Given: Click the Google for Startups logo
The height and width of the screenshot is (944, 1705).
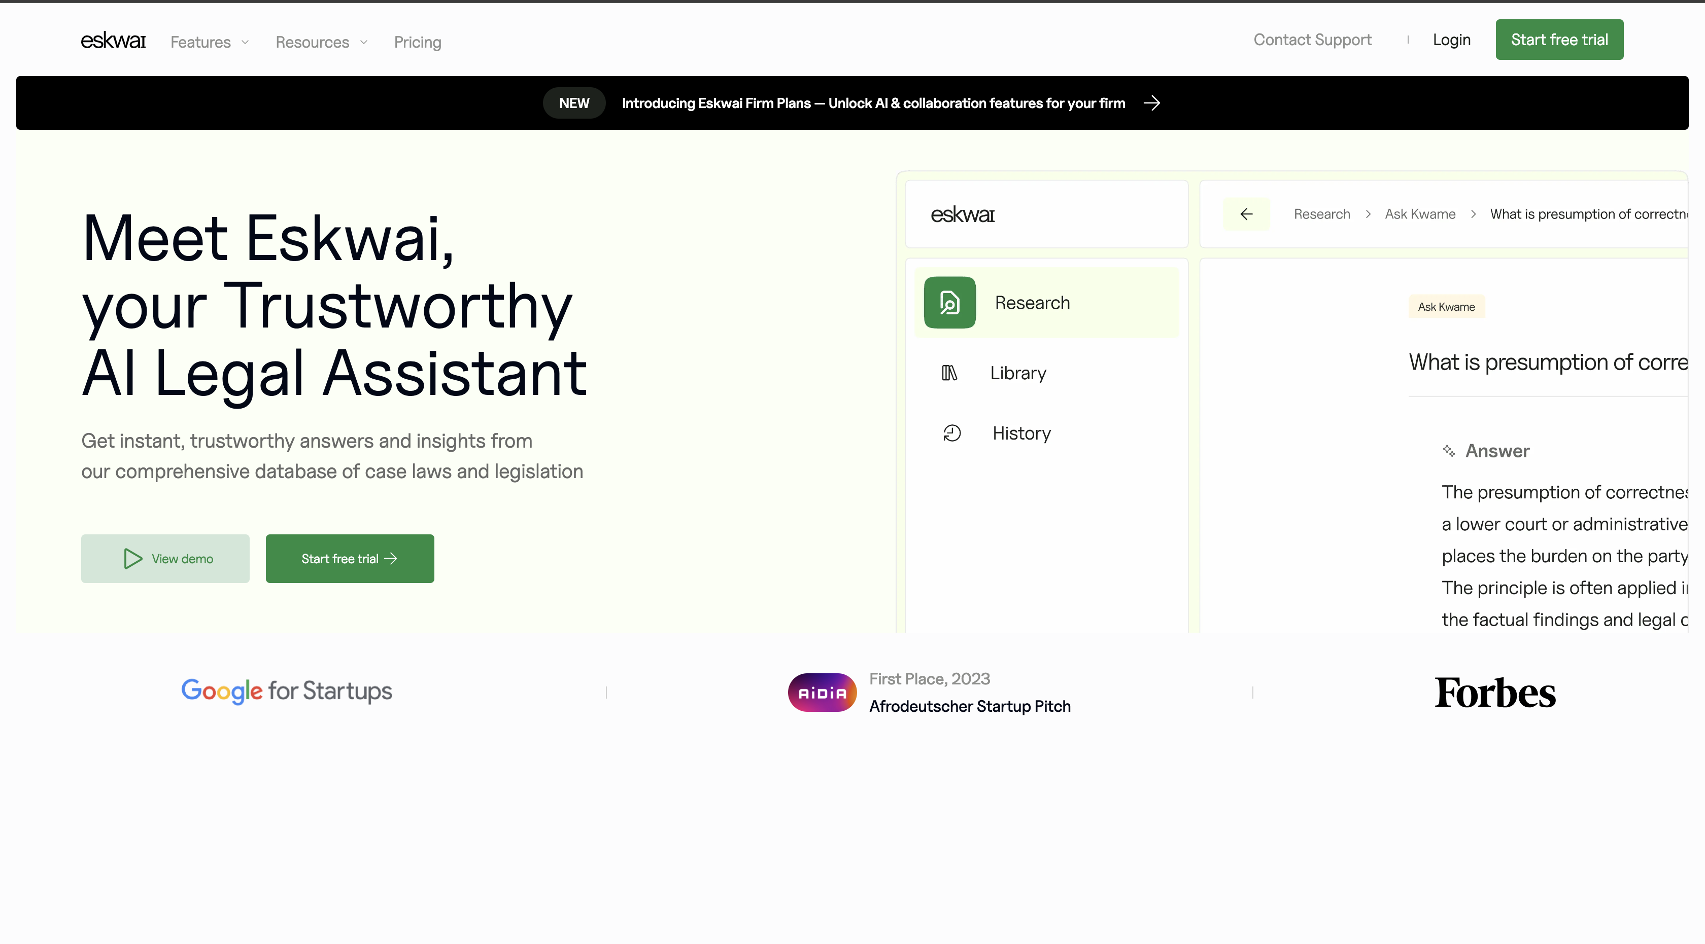Looking at the screenshot, I should pyautogui.click(x=287, y=692).
